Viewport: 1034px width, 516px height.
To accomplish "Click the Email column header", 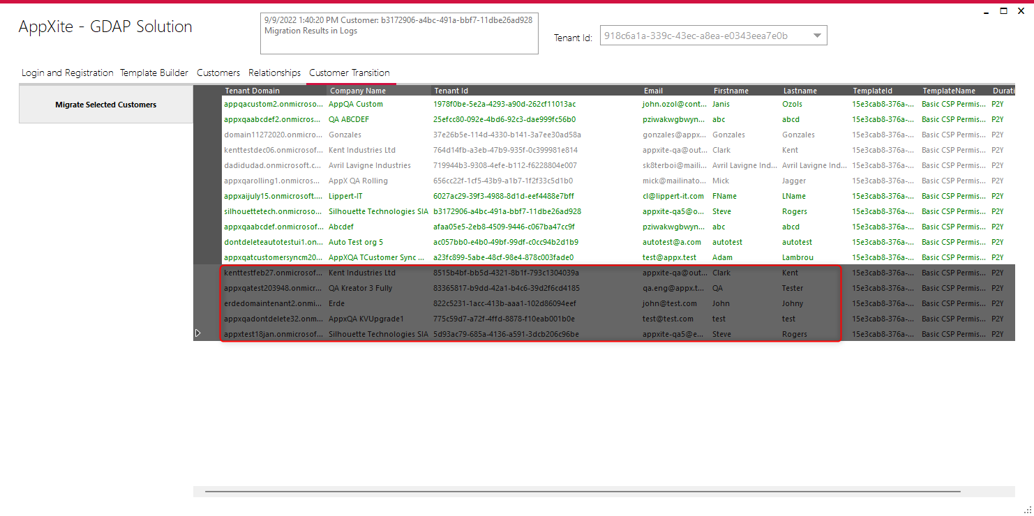I will [x=675, y=91].
